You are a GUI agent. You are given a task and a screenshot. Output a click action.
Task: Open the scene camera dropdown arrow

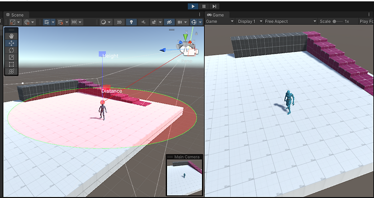coord(186,22)
